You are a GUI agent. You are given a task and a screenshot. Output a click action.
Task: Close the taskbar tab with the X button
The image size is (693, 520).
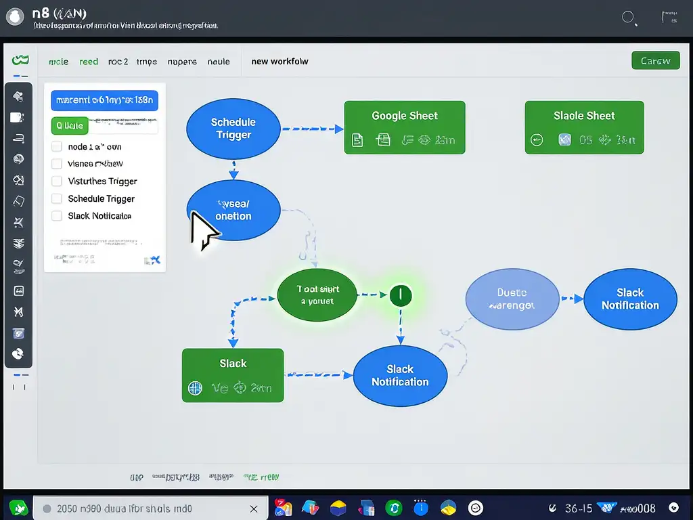coord(254,508)
